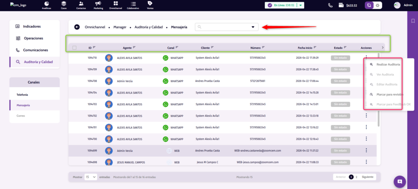This screenshot has height=189, width=418.
Task: Expand the En Línea status dropdown
Action: [300, 5]
